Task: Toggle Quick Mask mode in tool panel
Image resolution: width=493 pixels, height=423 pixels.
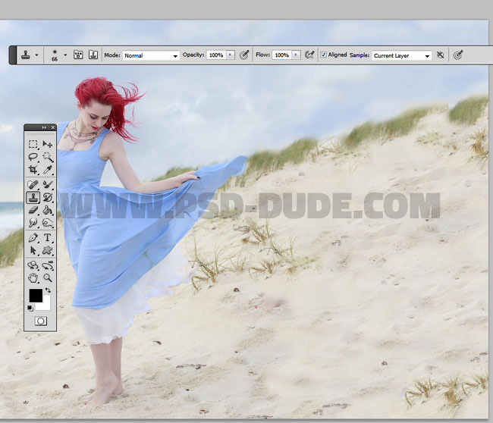Action: click(40, 321)
